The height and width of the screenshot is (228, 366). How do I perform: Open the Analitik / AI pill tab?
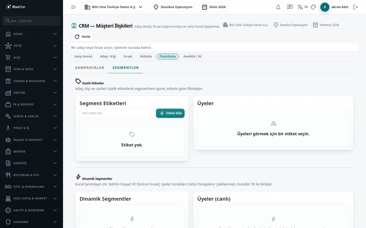pyautogui.click(x=192, y=56)
